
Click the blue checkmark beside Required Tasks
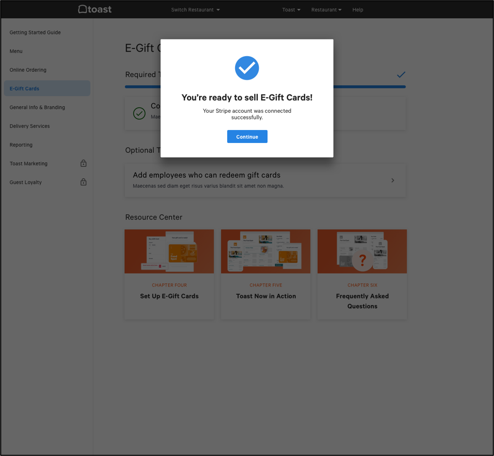401,75
